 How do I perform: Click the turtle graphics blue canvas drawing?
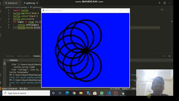tap(86, 50)
